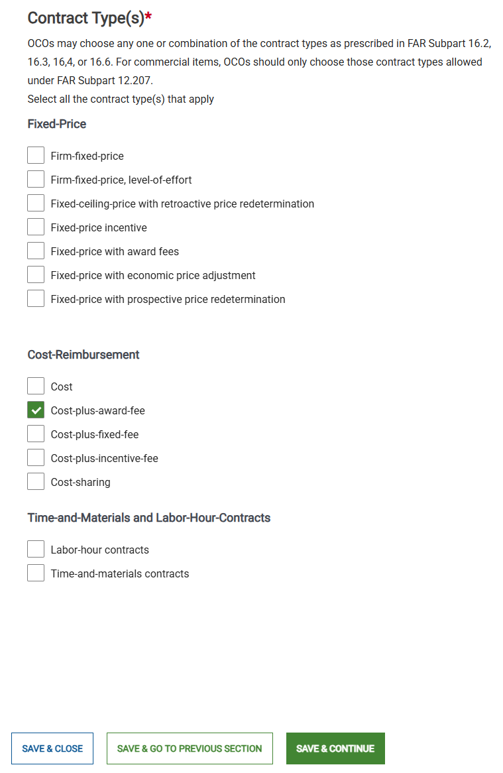Click the Firm-fixed-price label text
503x773 pixels.
(86, 155)
